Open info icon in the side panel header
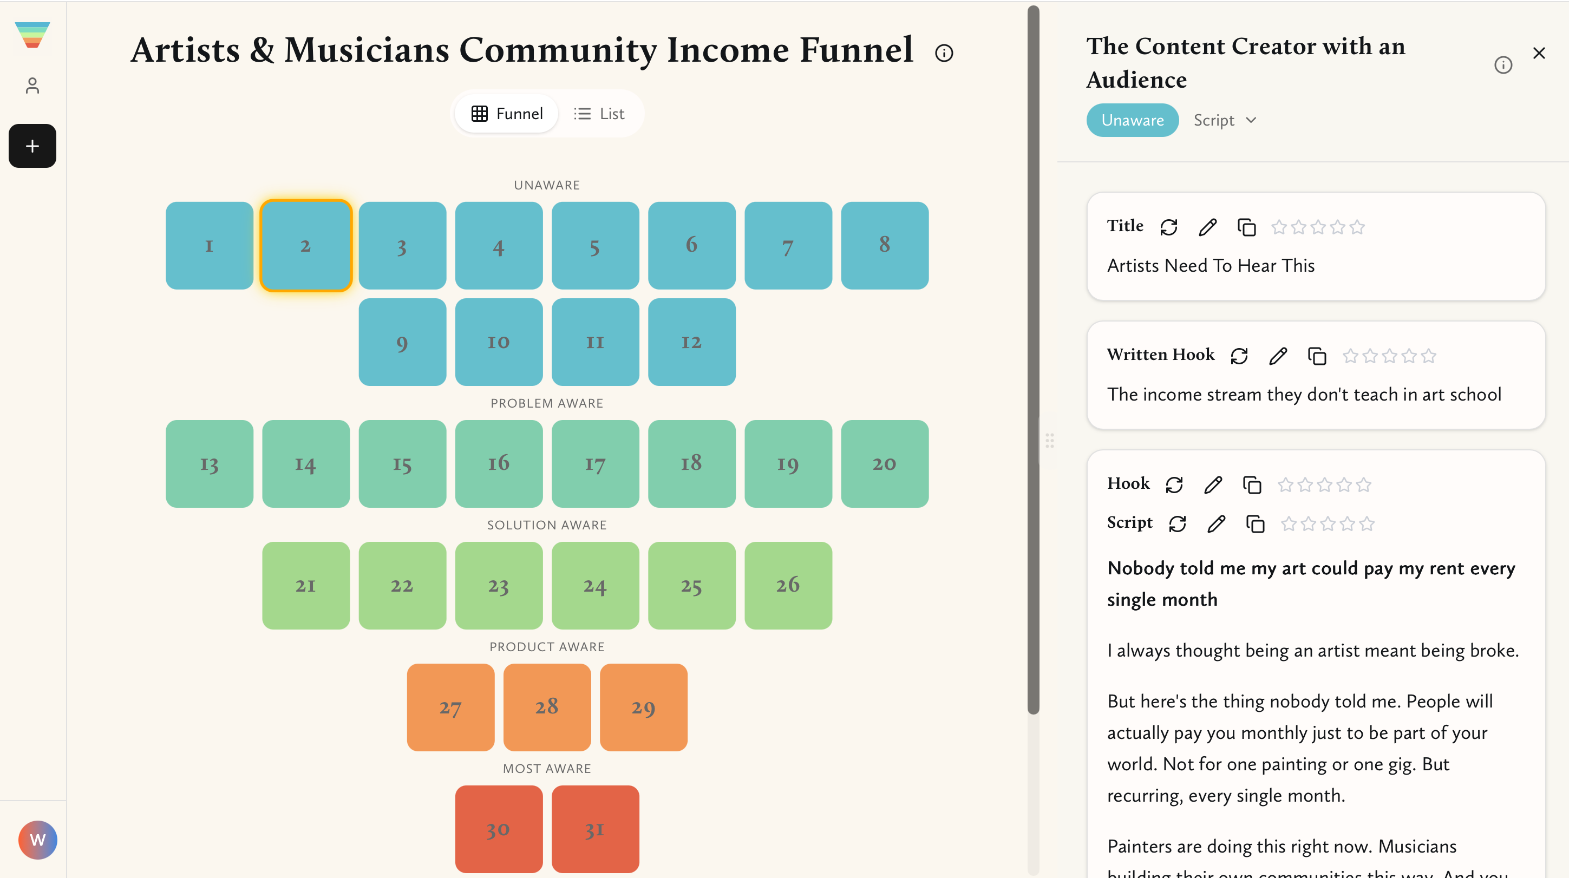This screenshot has height=878, width=1569. (x=1502, y=65)
